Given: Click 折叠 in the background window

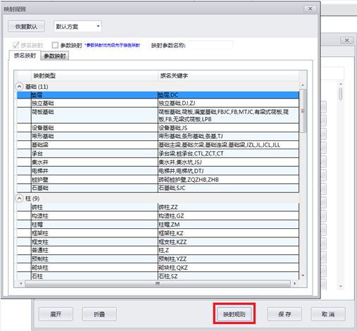Looking at the screenshot, I should pyautogui.click(x=99, y=314).
